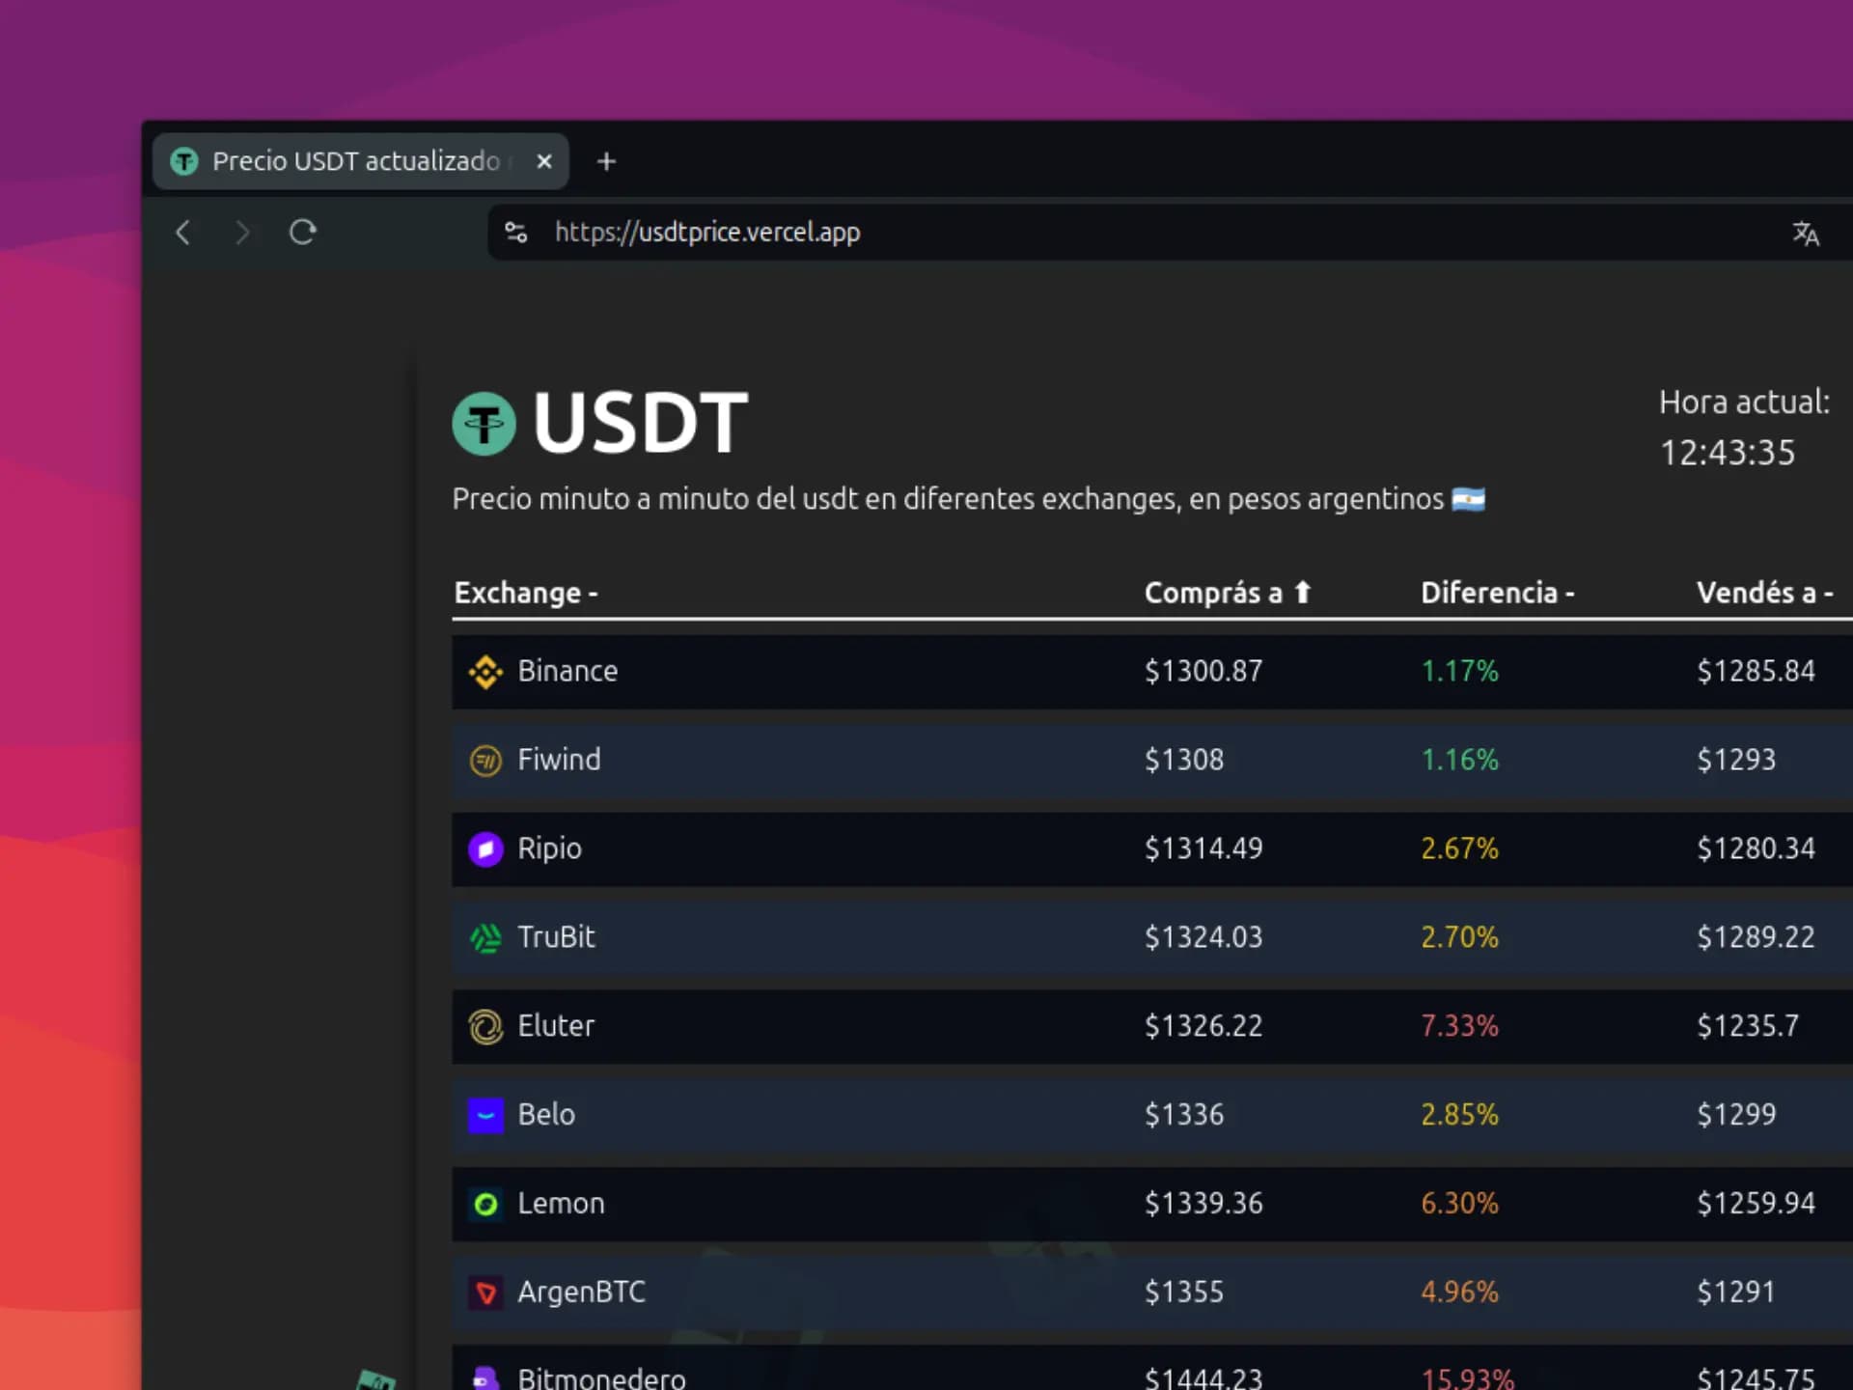Click the Ripio exchange name
The height and width of the screenshot is (1390, 1853).
[x=549, y=848]
